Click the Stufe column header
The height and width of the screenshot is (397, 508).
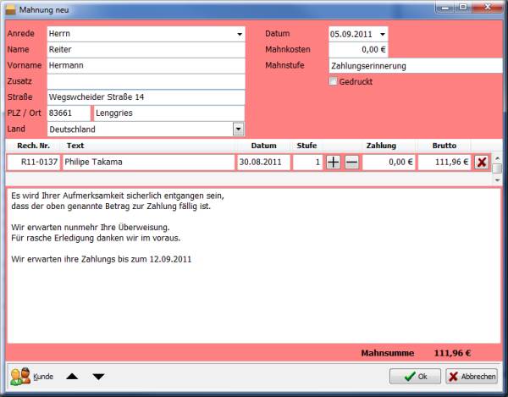tap(306, 146)
